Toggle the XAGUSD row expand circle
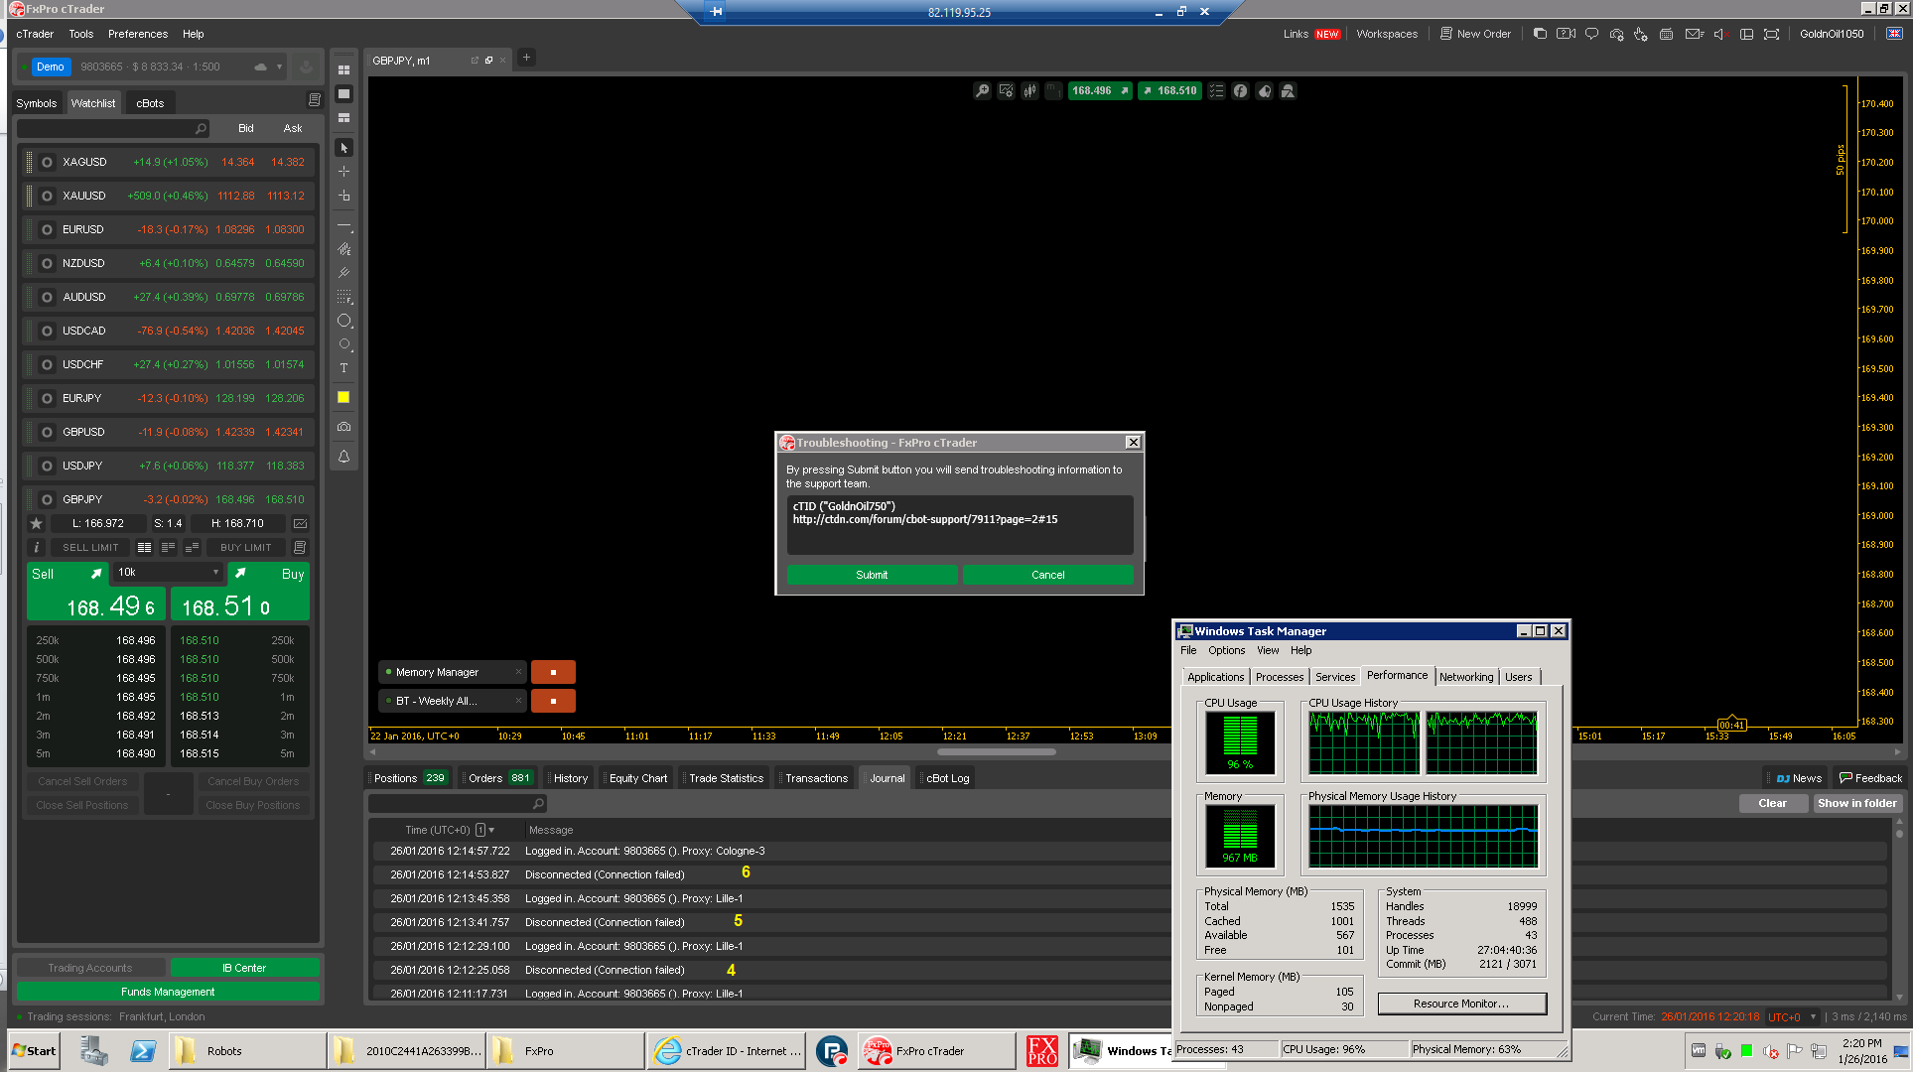This screenshot has width=1913, height=1072. coord(47,162)
